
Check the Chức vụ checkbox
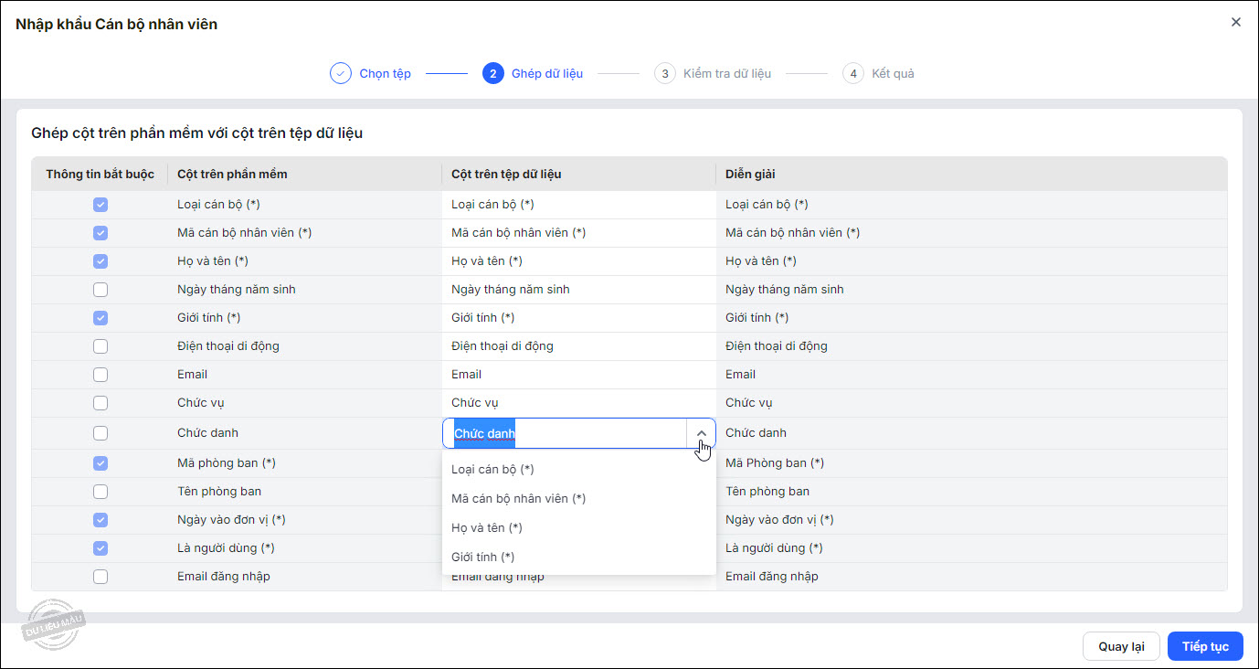tap(101, 403)
